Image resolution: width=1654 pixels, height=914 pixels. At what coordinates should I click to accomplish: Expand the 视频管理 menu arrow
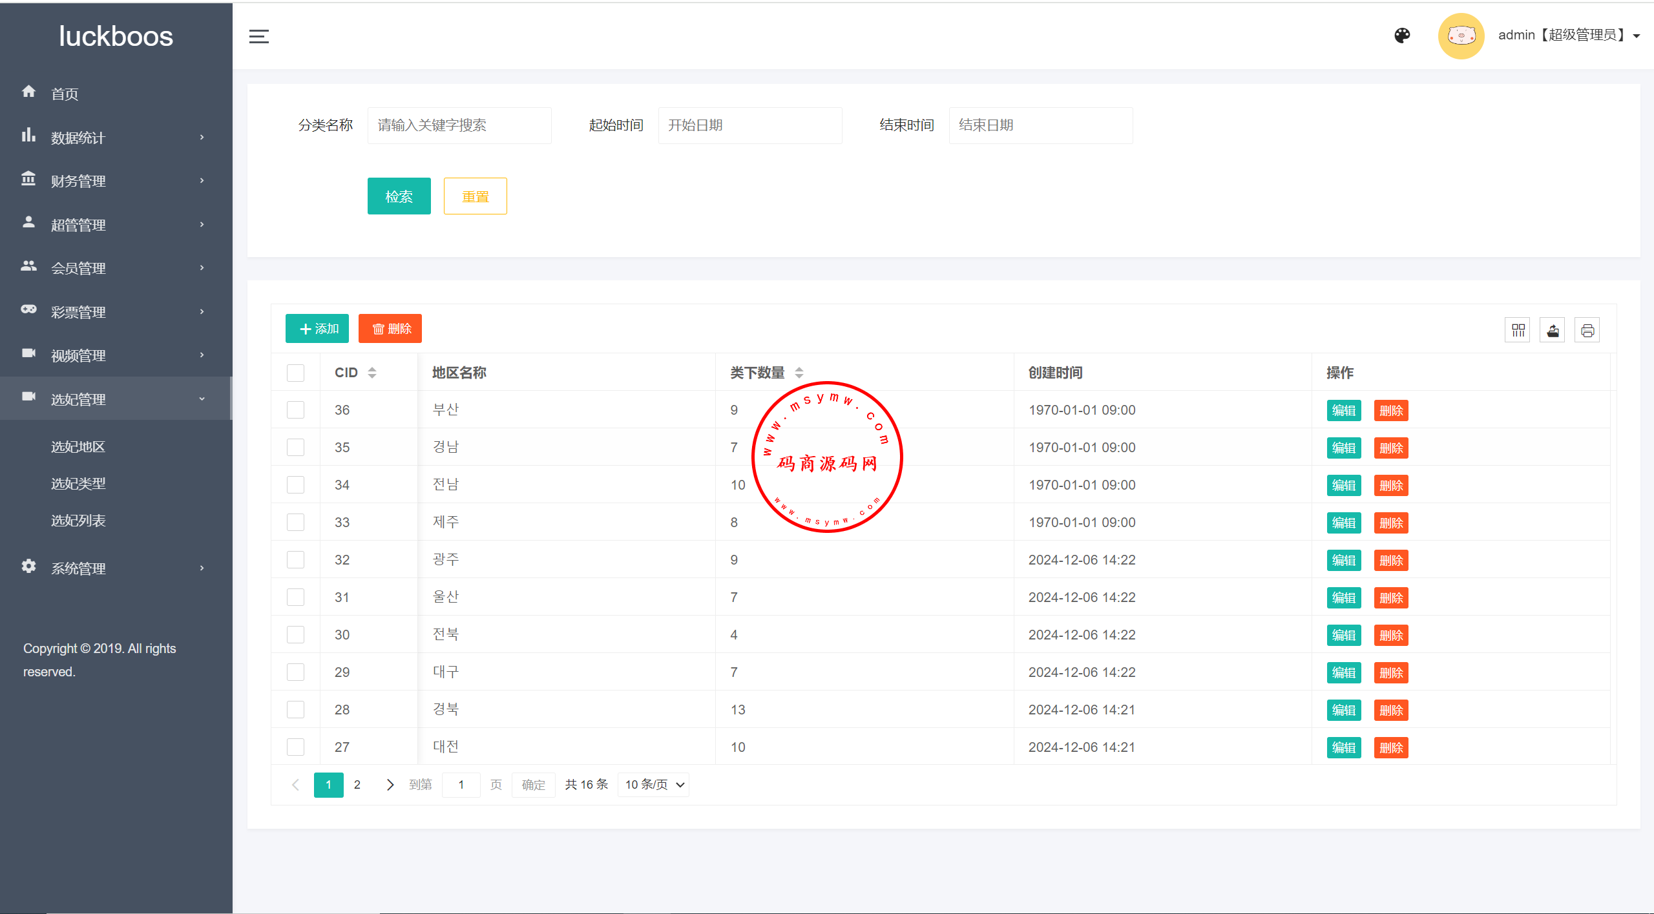[202, 355]
